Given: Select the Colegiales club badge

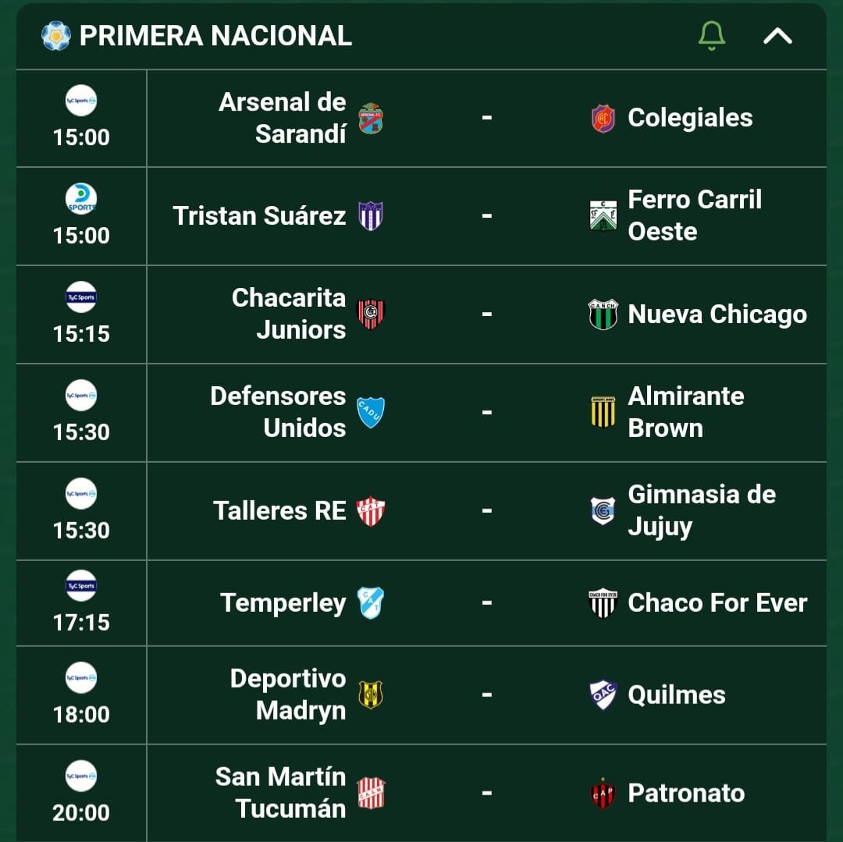Looking at the screenshot, I should pos(603,118).
